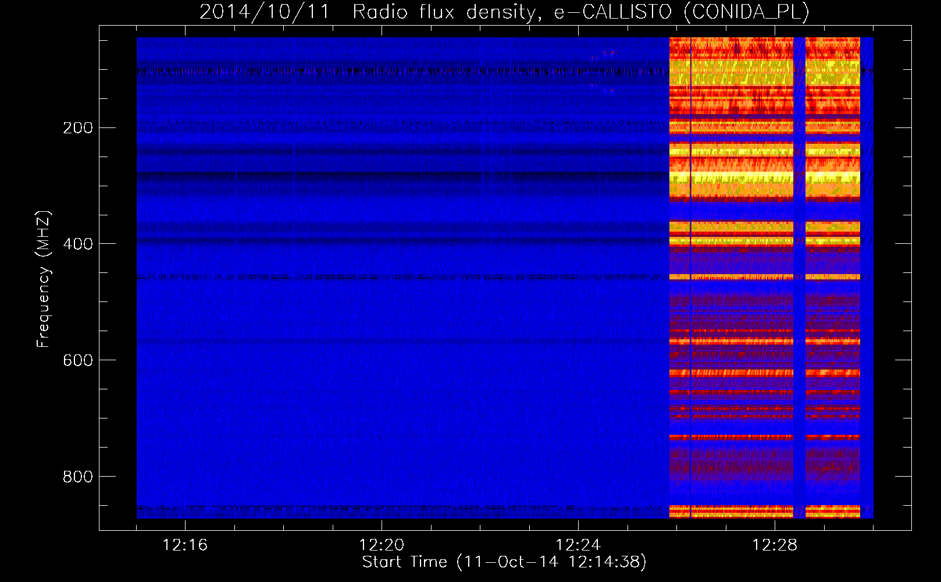Click the 12:28 time tick label
941x582 pixels.
775,545
